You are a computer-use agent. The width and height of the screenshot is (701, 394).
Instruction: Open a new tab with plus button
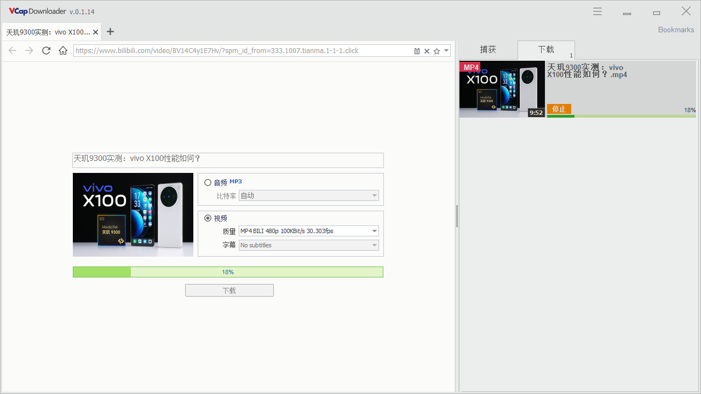[110, 32]
